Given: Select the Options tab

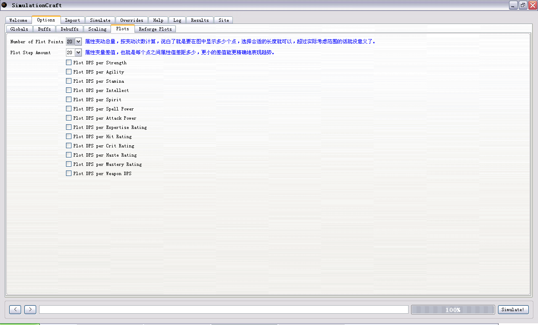Looking at the screenshot, I should coord(46,20).
